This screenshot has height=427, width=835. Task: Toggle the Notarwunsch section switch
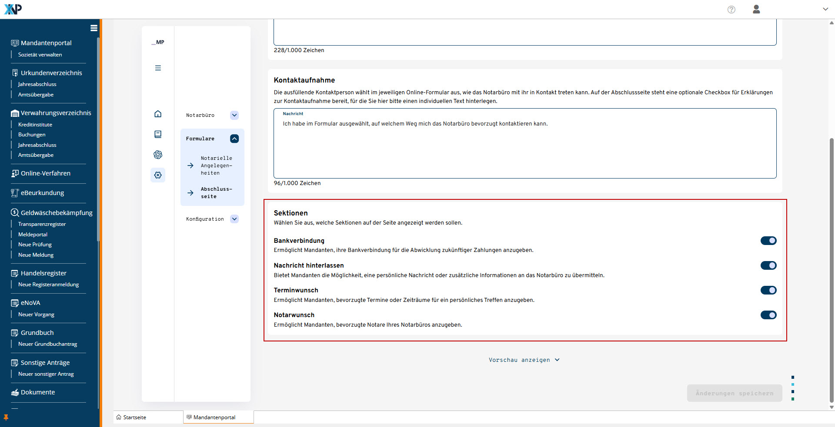point(768,315)
